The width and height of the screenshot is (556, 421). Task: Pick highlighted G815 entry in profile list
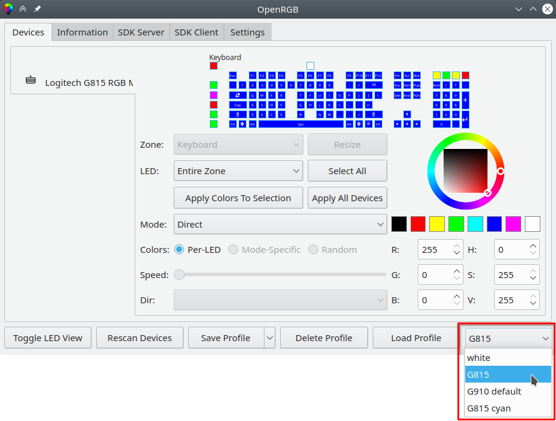[508, 375]
